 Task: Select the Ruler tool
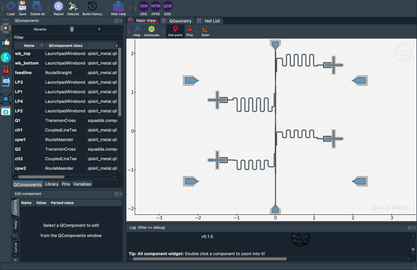tap(205, 31)
